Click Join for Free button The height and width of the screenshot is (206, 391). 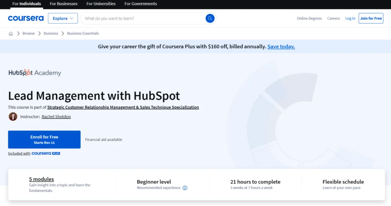(x=371, y=18)
